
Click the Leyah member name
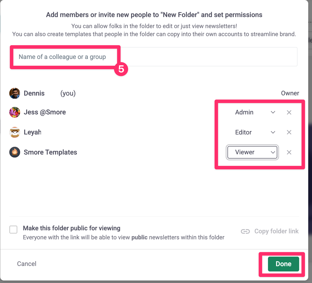pyautogui.click(x=32, y=132)
